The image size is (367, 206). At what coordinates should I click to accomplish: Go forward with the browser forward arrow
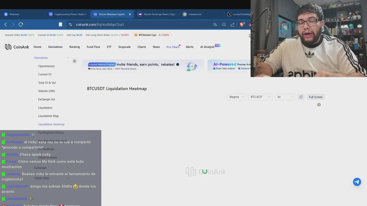(13, 25)
